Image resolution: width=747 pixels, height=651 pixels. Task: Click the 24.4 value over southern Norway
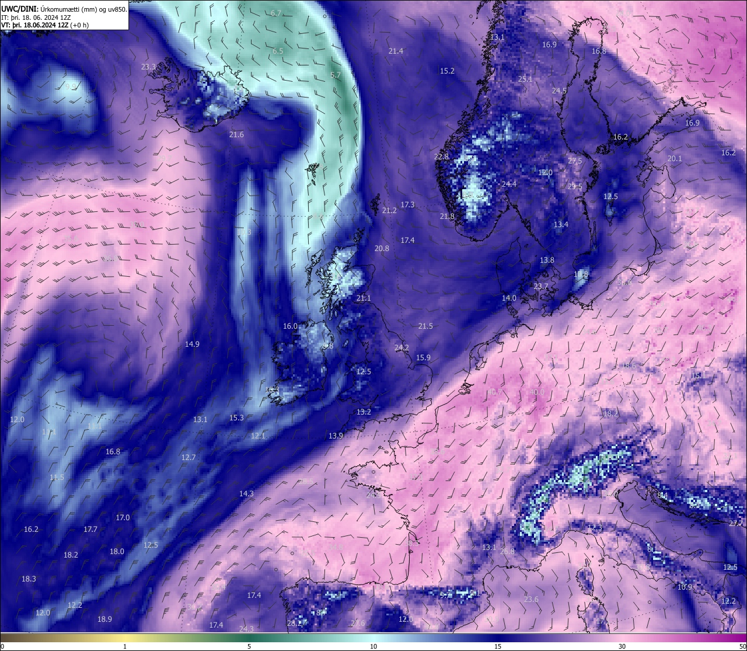[509, 184]
